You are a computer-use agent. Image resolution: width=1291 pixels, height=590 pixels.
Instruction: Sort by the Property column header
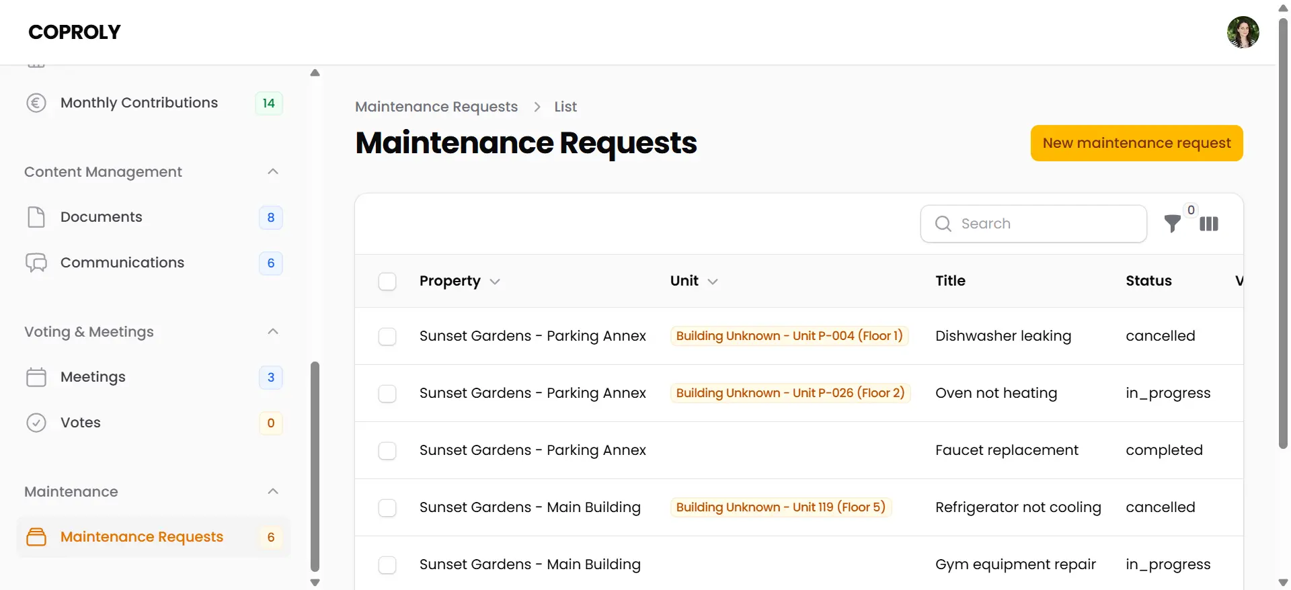click(460, 281)
